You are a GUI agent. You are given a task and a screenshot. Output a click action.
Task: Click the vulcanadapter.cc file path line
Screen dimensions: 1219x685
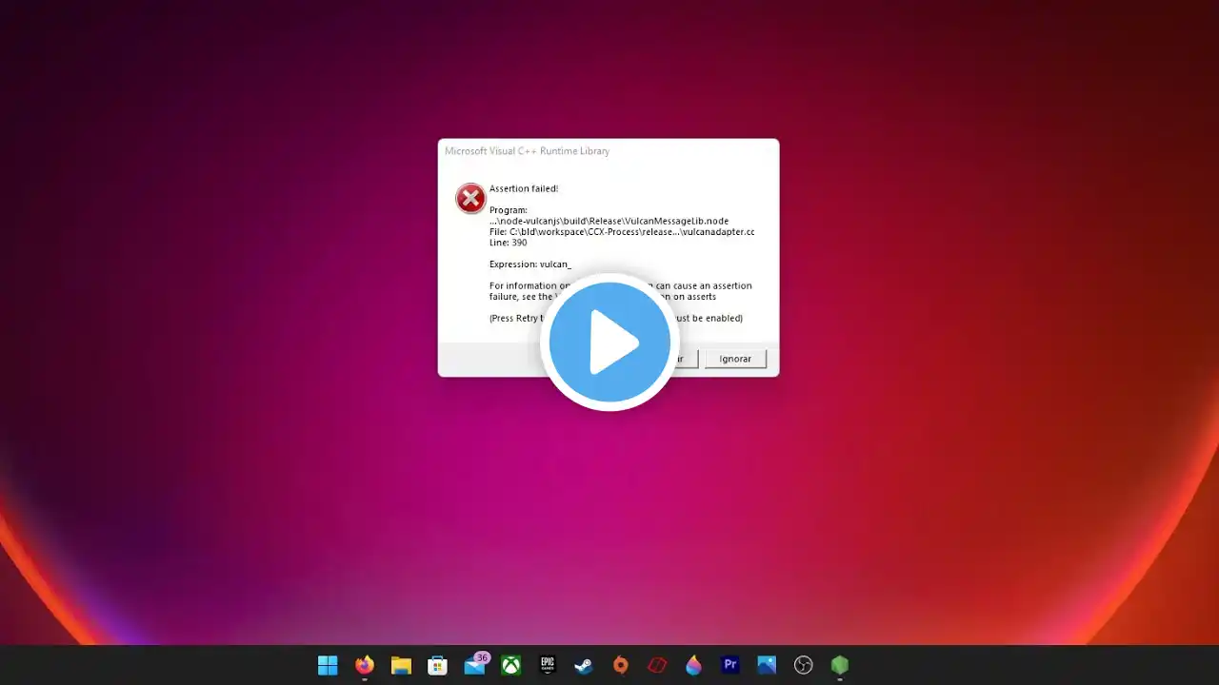622,232
